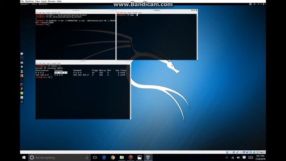Open Windows Action Center
The height and width of the screenshot is (161, 286).
point(244,157)
